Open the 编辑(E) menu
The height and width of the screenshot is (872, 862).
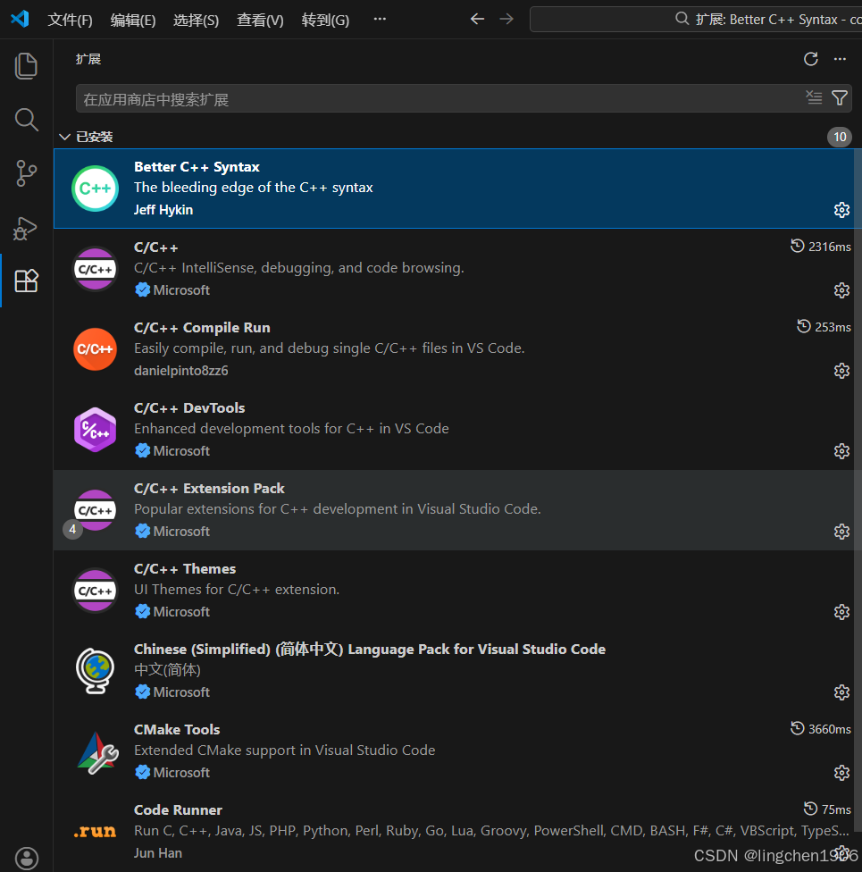click(x=133, y=20)
